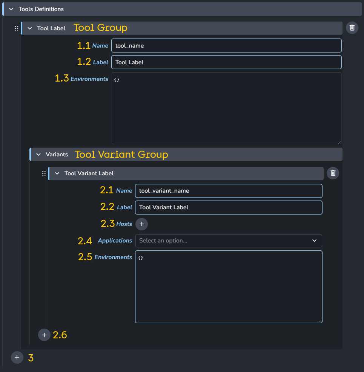Image resolution: width=364 pixels, height=372 pixels.
Task: Delete the Tool Label group
Action: (352, 28)
